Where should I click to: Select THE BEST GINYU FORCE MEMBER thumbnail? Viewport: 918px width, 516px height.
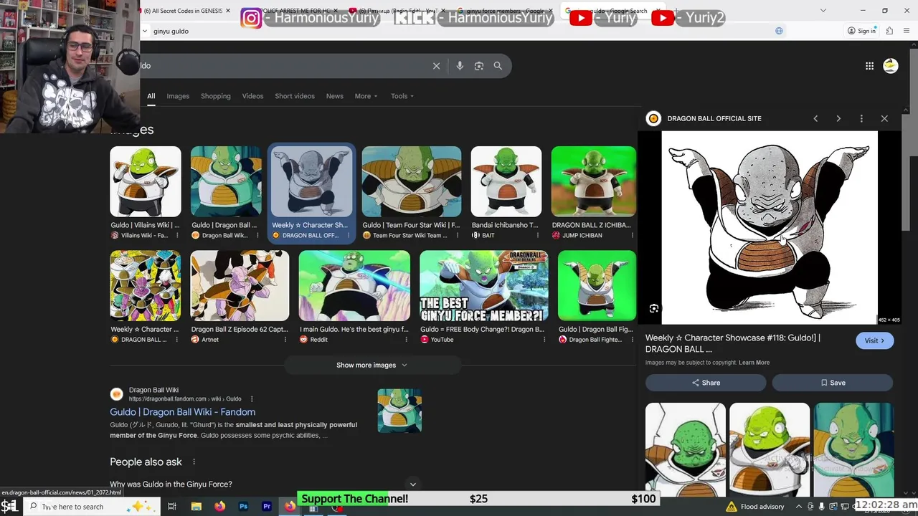coord(484,285)
